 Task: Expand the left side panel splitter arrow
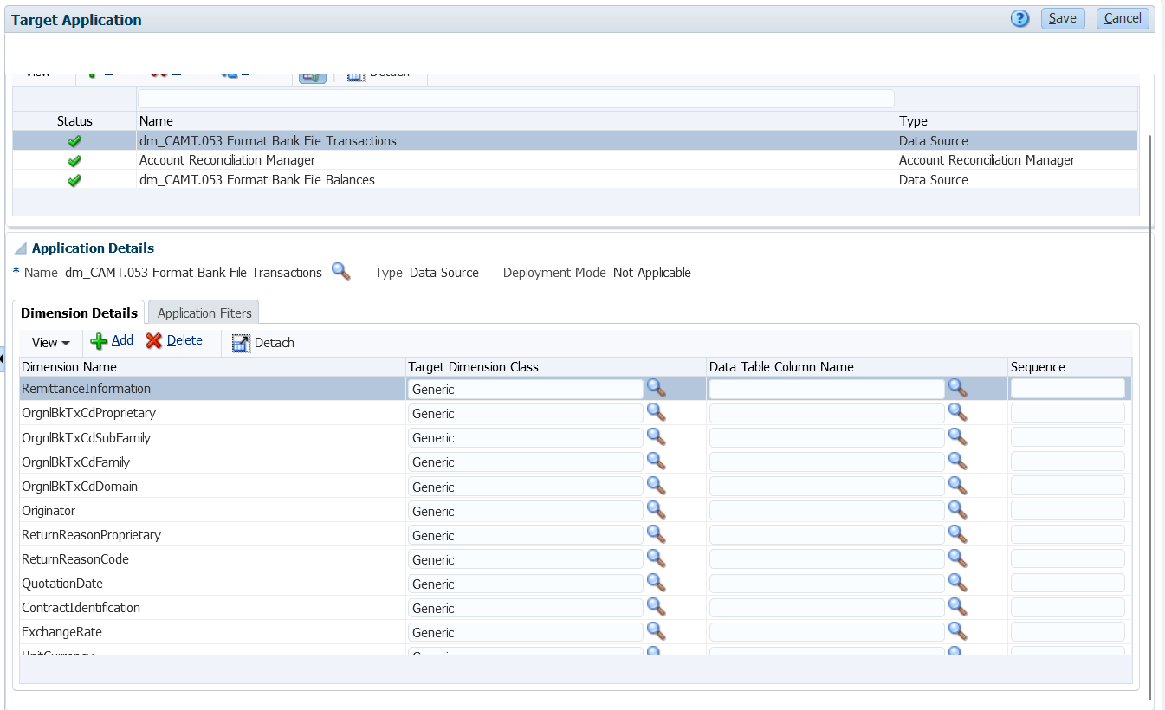(x=3, y=358)
